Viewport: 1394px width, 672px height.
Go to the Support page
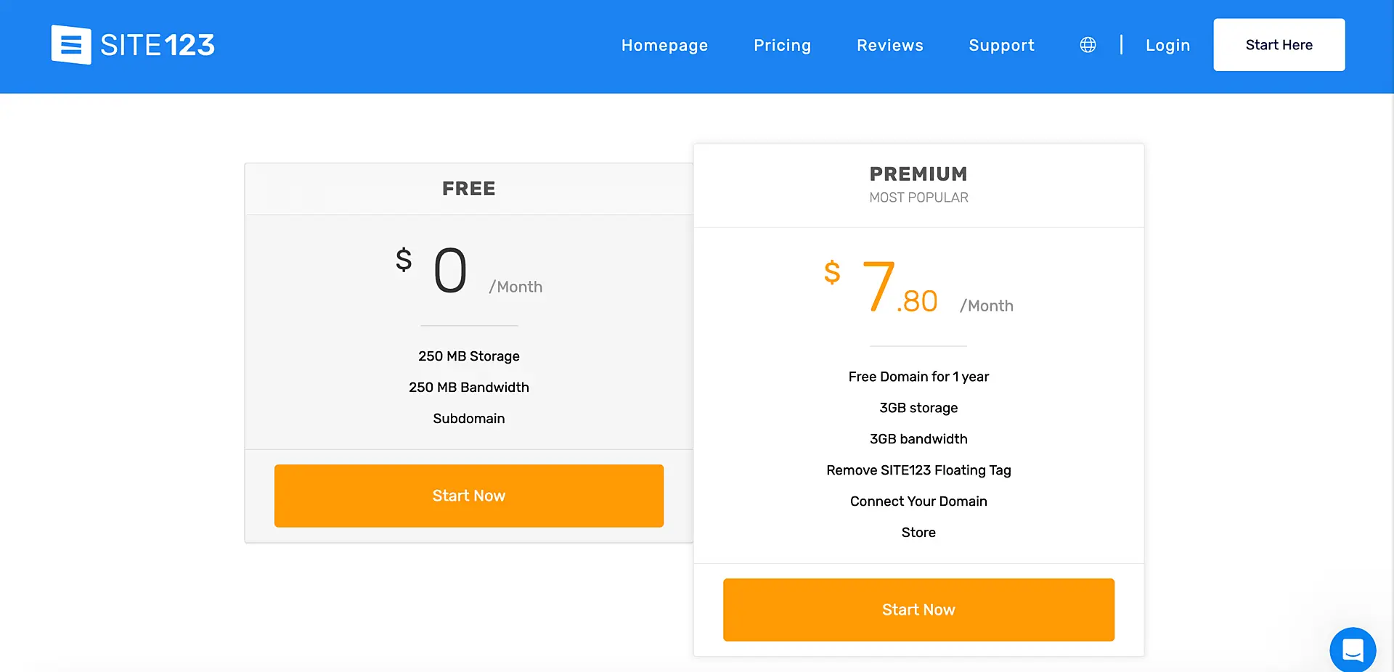coord(1001,45)
